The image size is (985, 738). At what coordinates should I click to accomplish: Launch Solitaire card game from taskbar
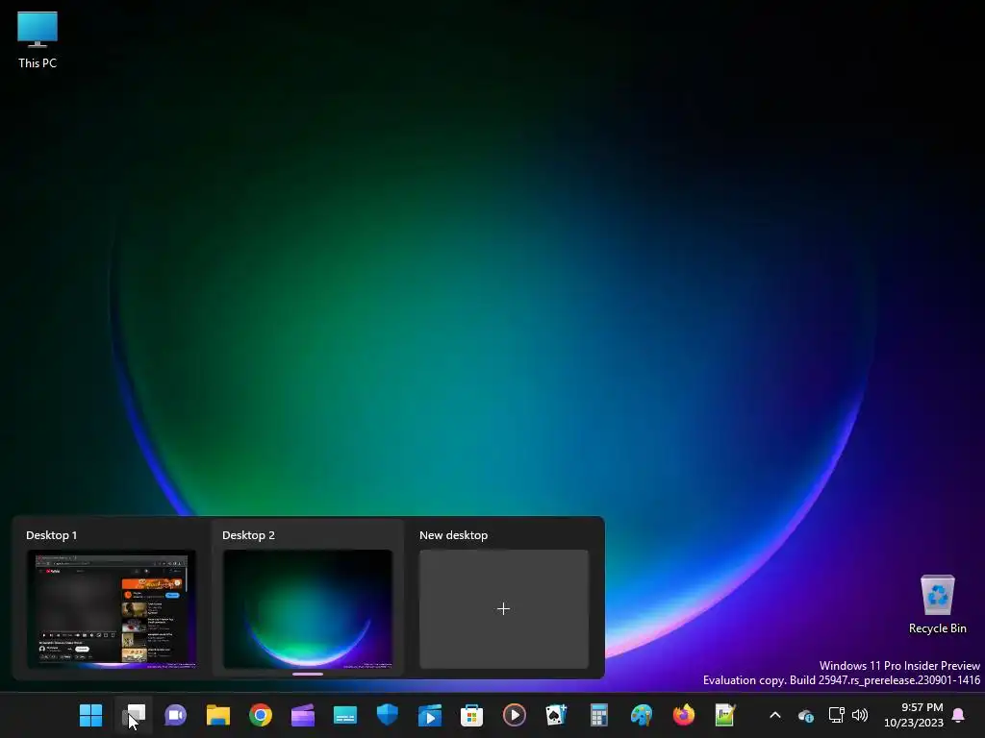(x=557, y=715)
